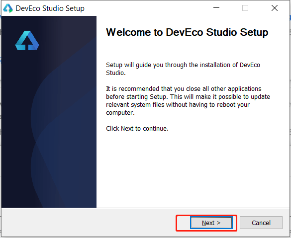Close the setup window with X
The width and height of the screenshot is (291, 238).
[275, 8]
